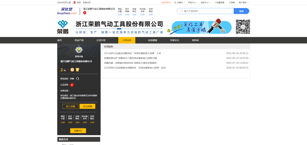Open news 投票结果出炉 荣鹏成功入围

pyautogui.click(x=130, y=58)
